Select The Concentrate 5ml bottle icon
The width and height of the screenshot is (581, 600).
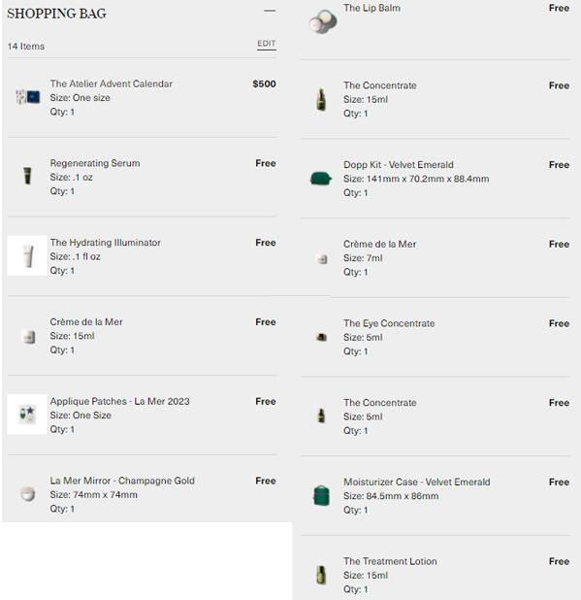point(321,416)
